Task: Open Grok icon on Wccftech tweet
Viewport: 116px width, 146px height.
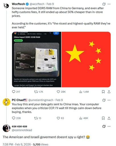Action: (x=104, y=4)
